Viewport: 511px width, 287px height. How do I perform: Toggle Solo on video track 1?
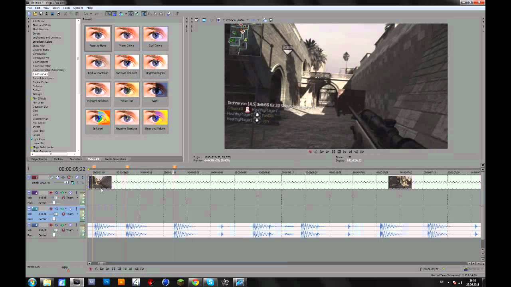coord(83,177)
